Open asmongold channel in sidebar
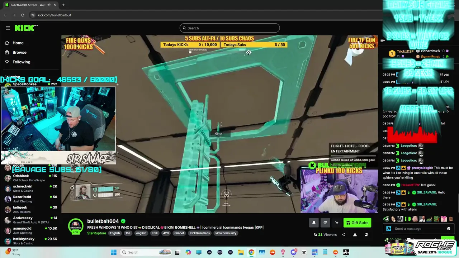Image resolution: width=459 pixels, height=258 pixels. (30, 230)
